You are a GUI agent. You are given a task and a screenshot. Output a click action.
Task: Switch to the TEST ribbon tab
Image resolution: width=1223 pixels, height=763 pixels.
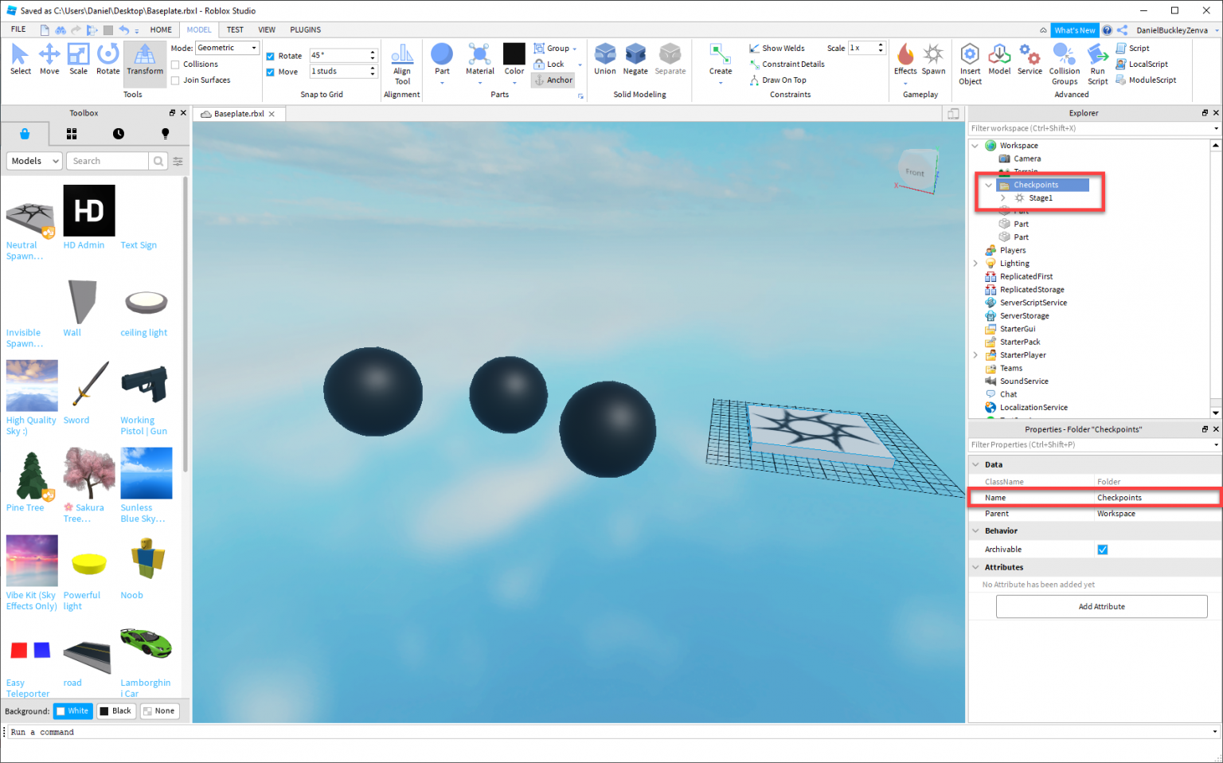click(x=235, y=29)
